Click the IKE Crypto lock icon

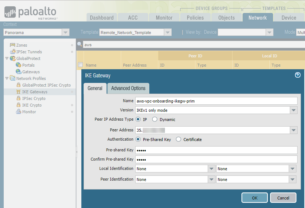click(19, 105)
